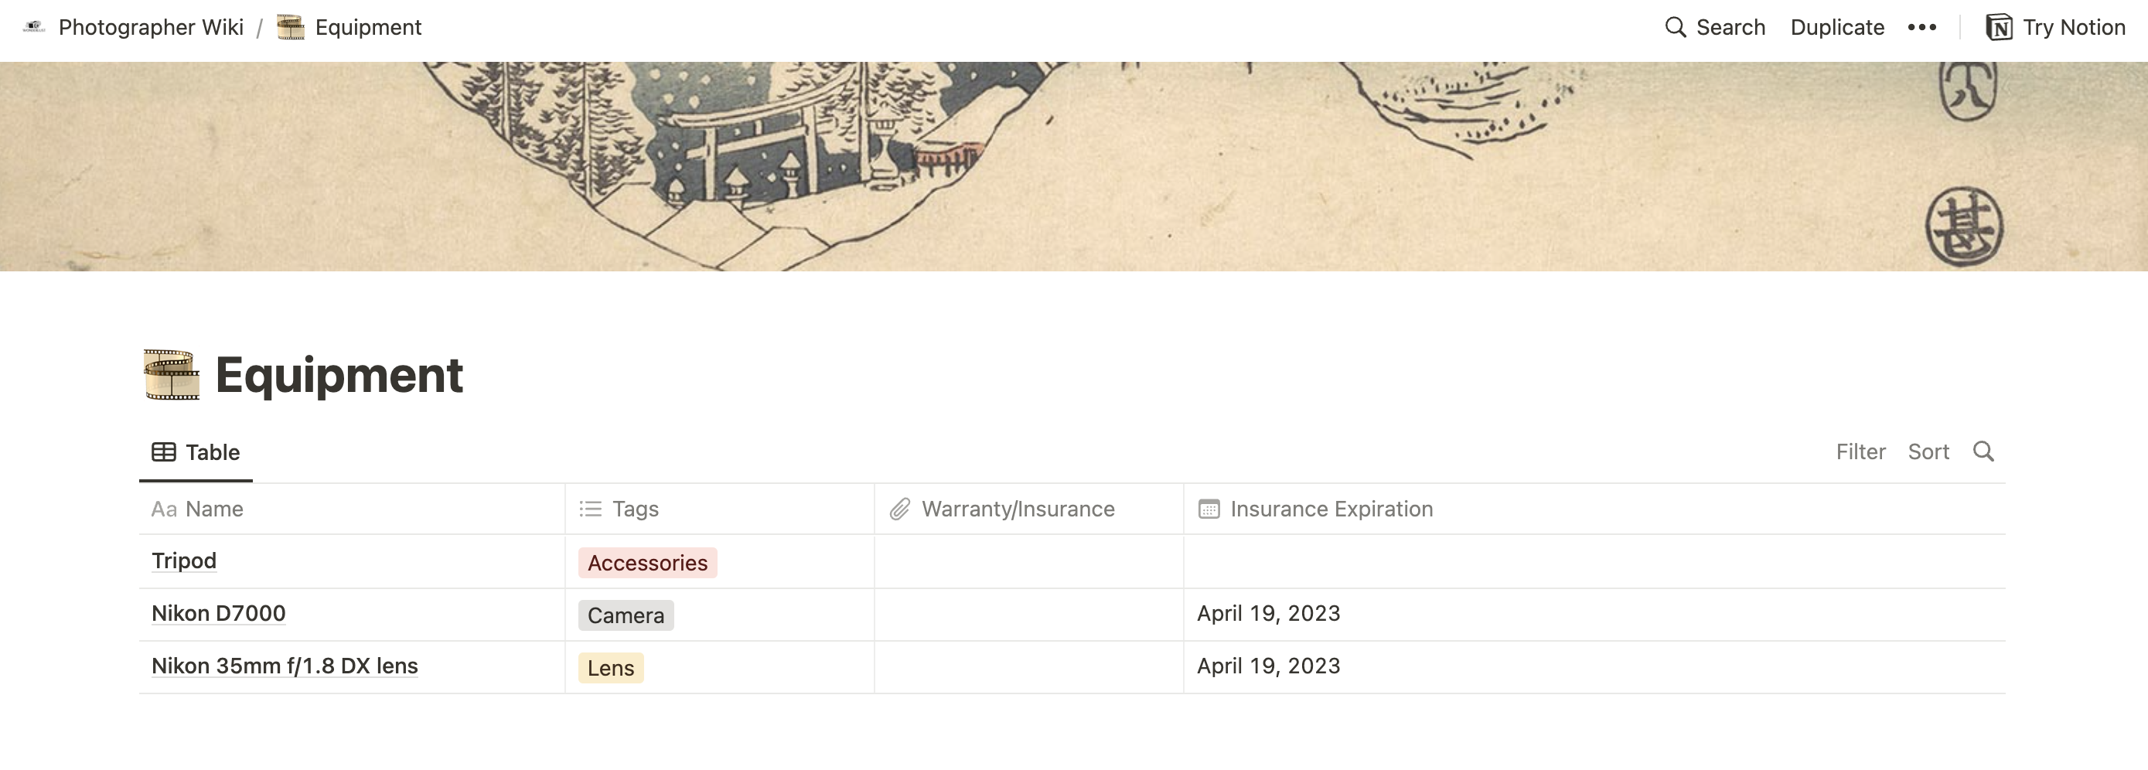Click the calendar icon in Insurance Expiration header
2148x770 pixels.
point(1209,509)
